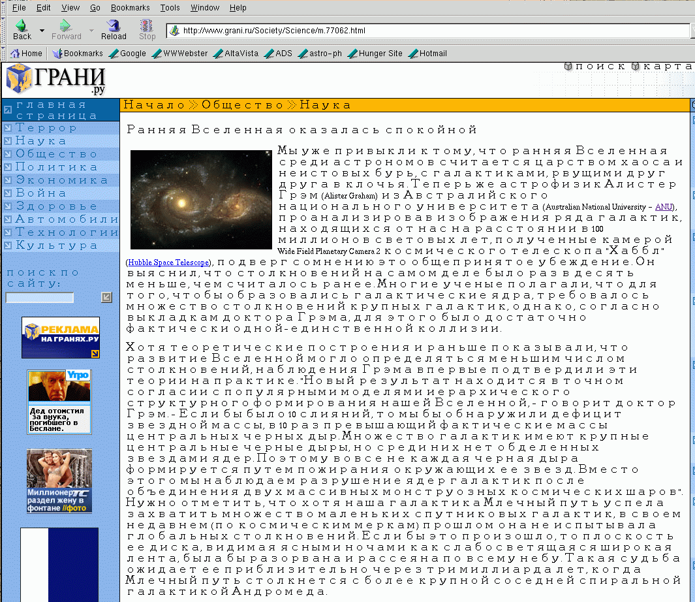This screenshot has width=695, height=602.
Task: Open the Hunger Site bookmark
Action: [x=375, y=54]
